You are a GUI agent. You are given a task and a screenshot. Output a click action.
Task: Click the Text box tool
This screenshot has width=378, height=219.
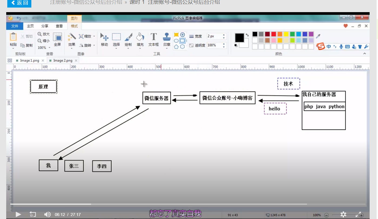[153, 39]
